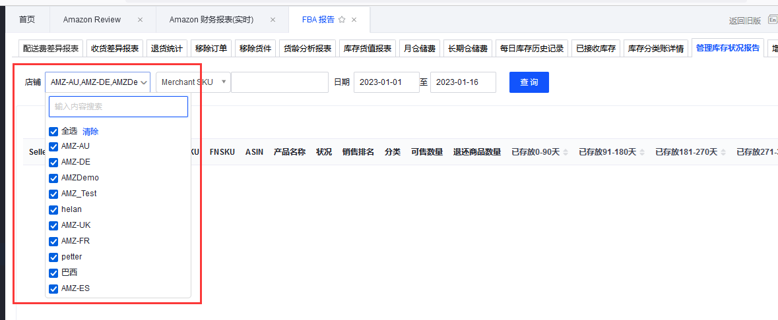Open the 移除订单 report tab
Viewport: 778px width, 320px height.
coord(211,49)
